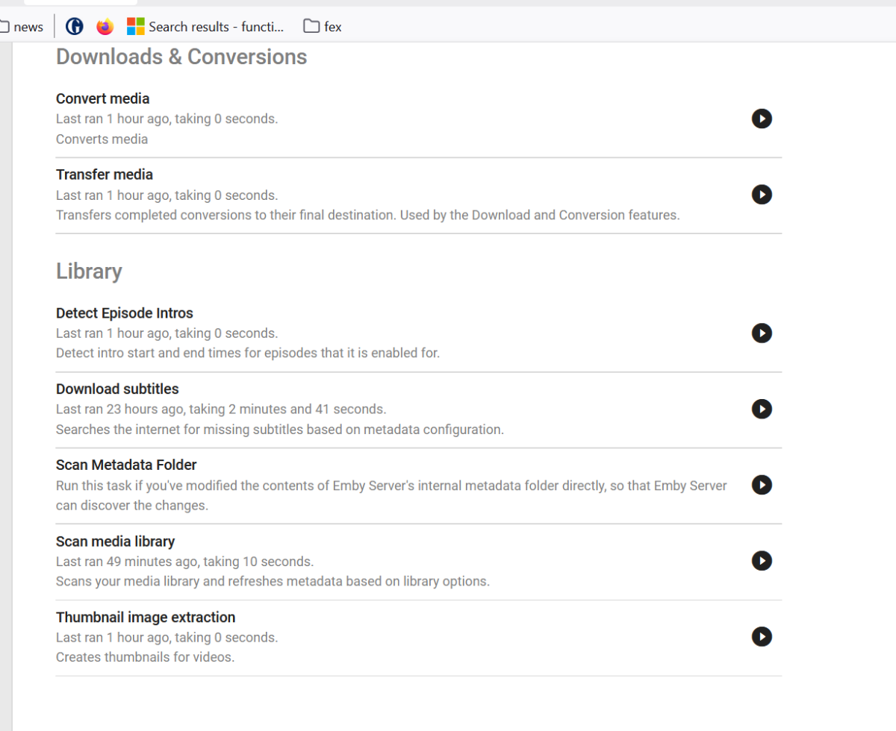
Task: Open Transfer media task details
Action: pyautogui.click(x=104, y=175)
